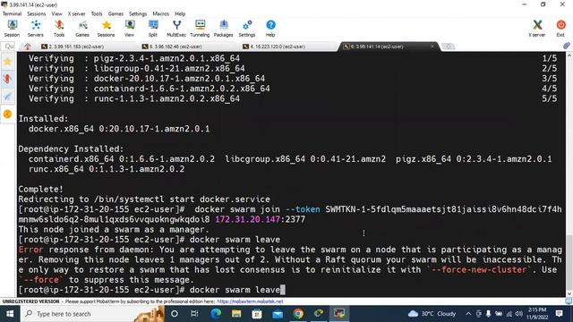Open the Servers toolbar icon
Viewport: 573px width, 322px height.
(x=36, y=29)
